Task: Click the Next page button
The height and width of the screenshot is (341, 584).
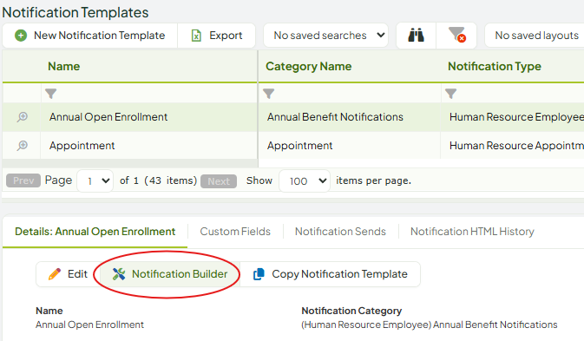Action: 219,181
